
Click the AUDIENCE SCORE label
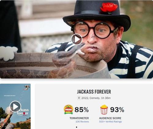[x=110, y=118]
